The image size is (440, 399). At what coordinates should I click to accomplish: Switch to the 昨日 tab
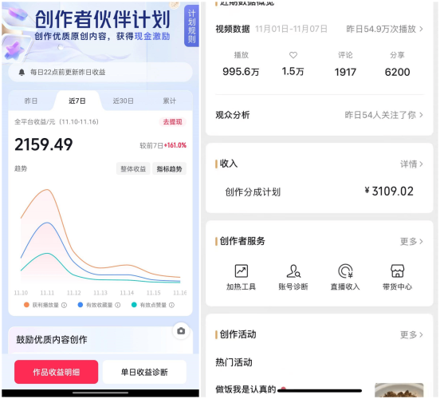31,101
